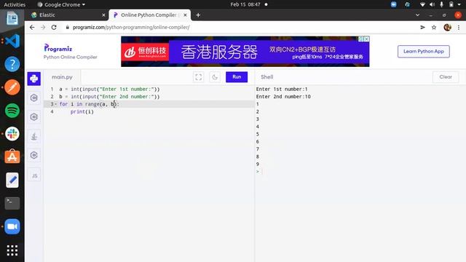The height and width of the screenshot is (262, 466).
Task: Run the Python code
Action: click(x=237, y=77)
